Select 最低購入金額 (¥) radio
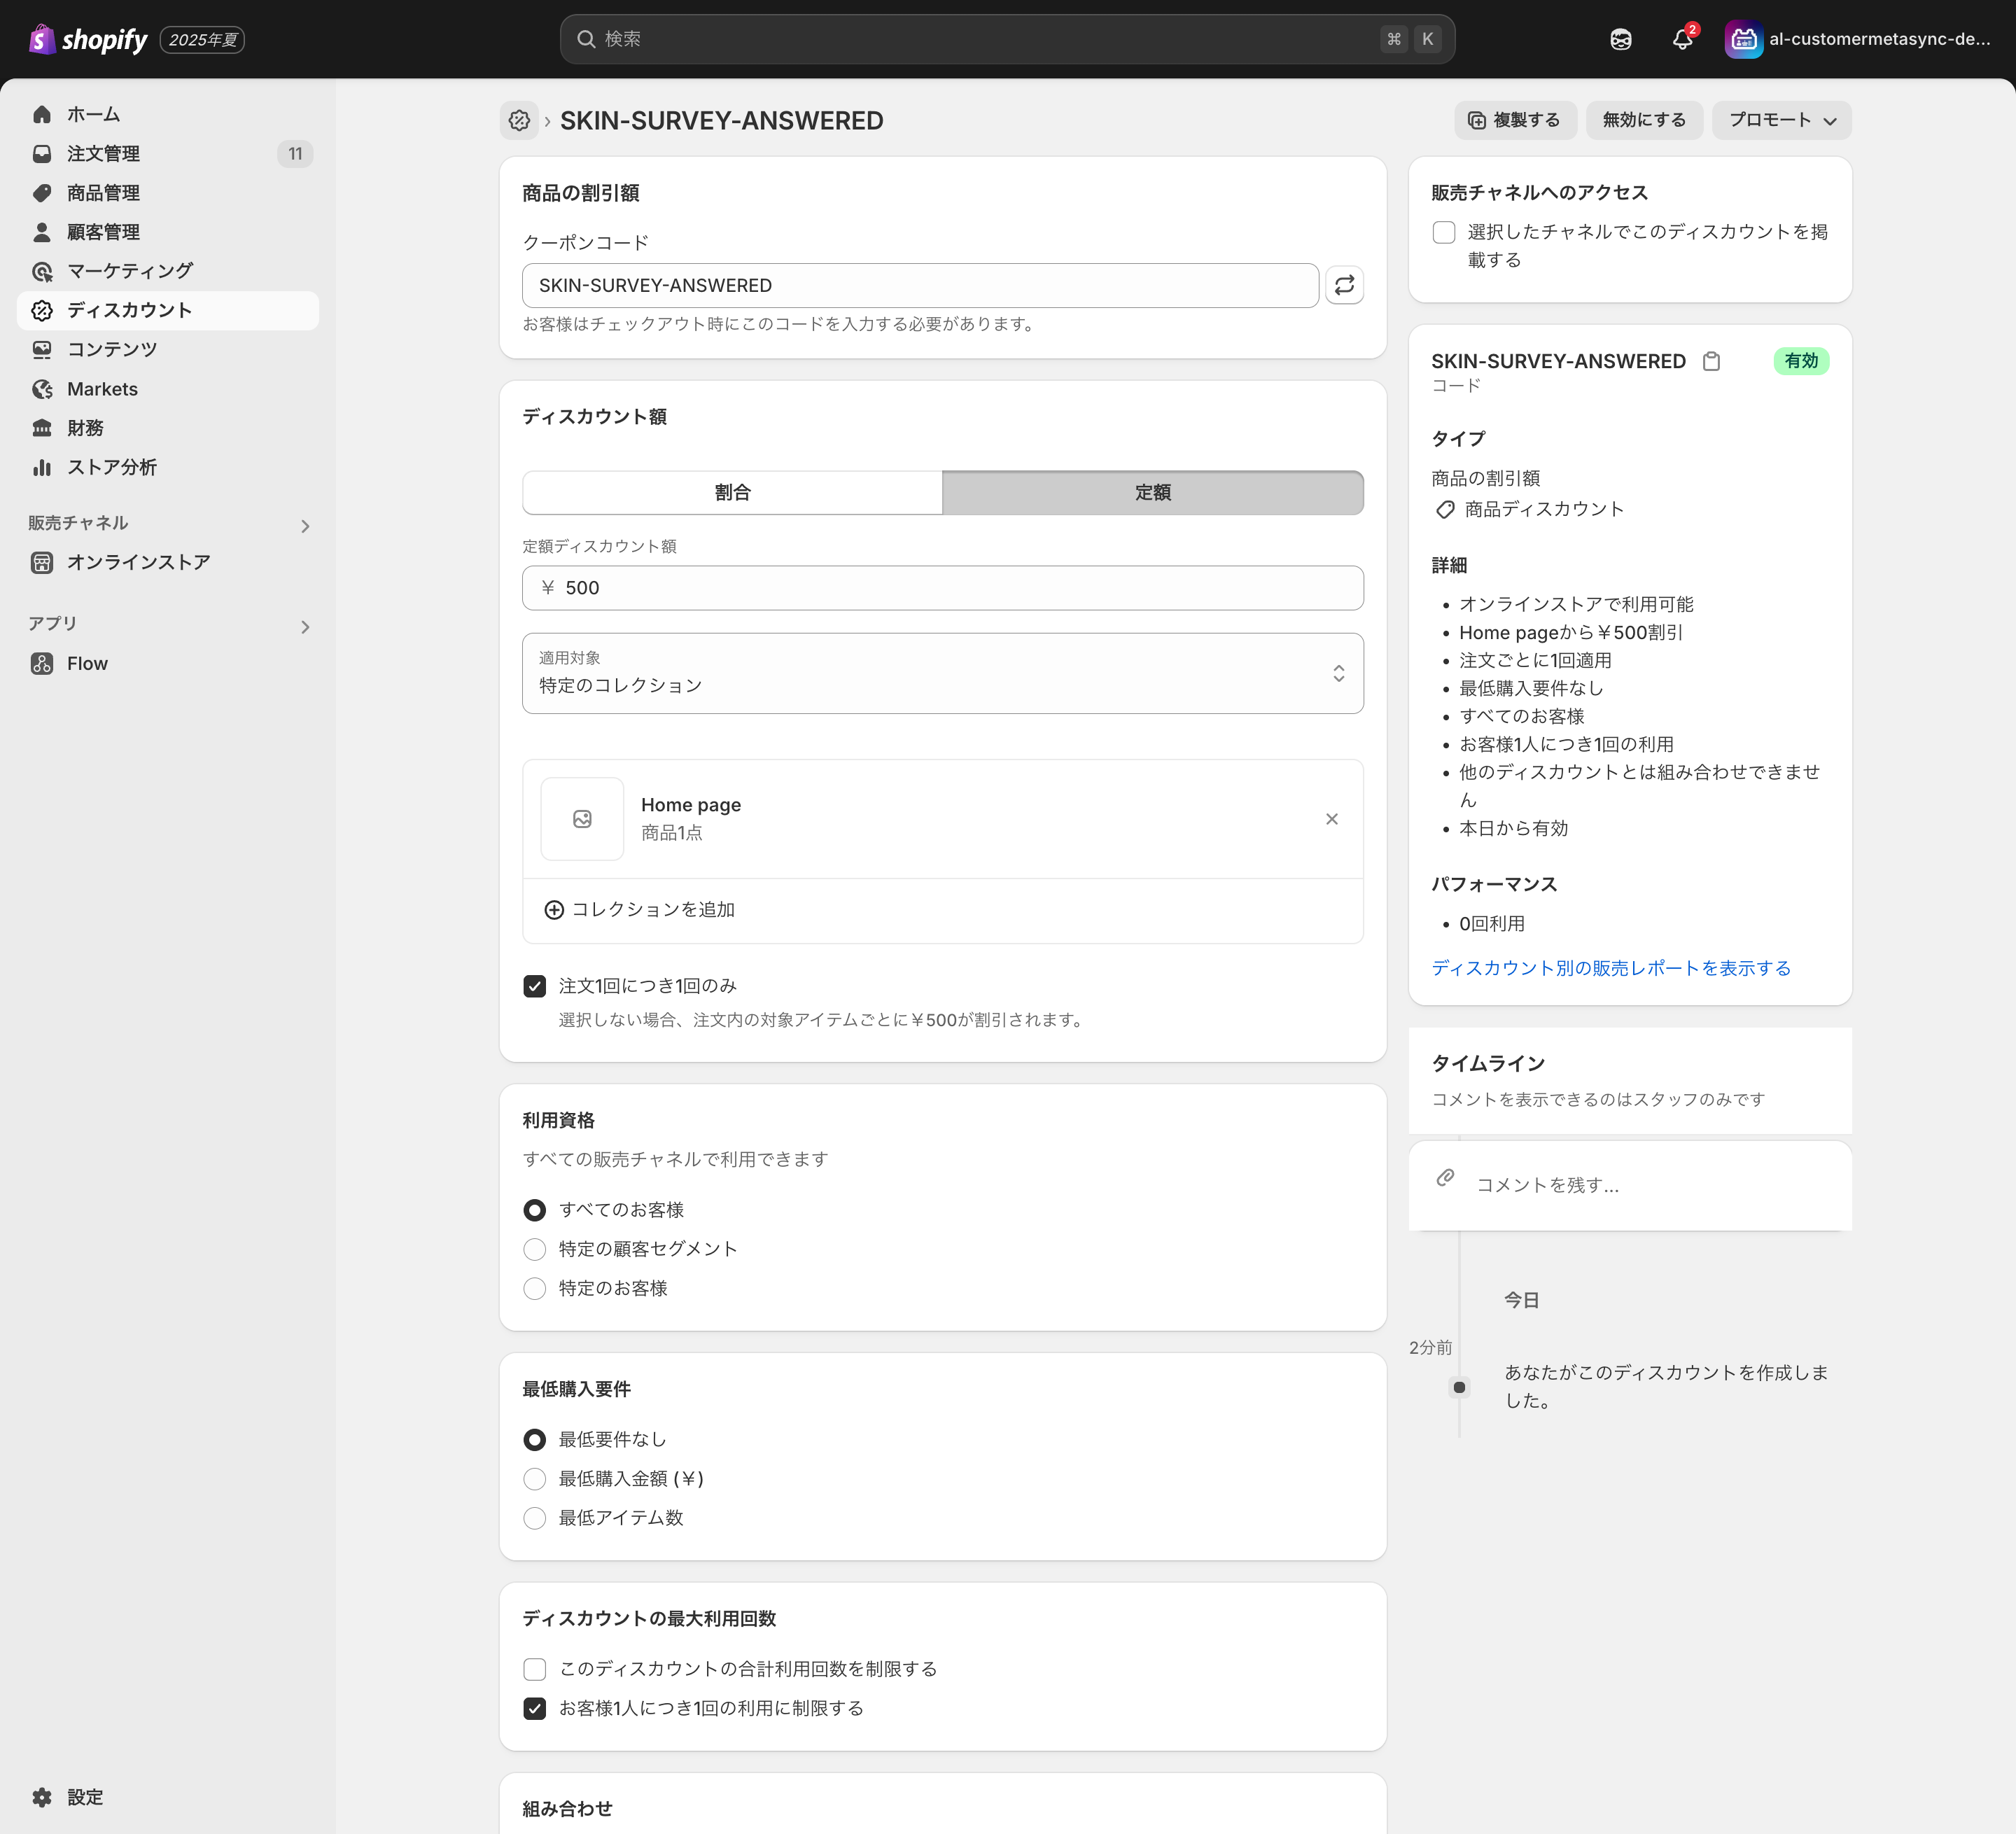Image resolution: width=2016 pixels, height=1834 pixels. coord(535,1478)
